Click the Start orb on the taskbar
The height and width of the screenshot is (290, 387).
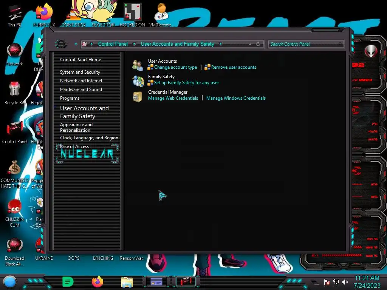(9, 282)
